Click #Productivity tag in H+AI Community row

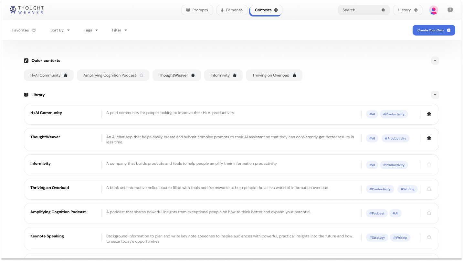tap(394, 114)
